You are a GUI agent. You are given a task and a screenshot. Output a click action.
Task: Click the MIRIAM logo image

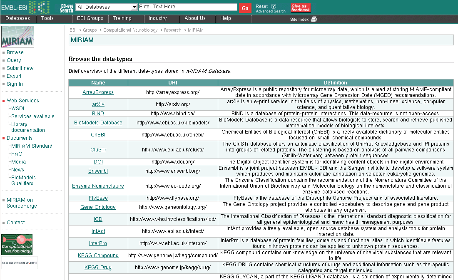17,37
